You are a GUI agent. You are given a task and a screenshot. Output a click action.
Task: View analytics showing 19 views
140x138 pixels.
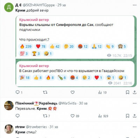click(x=102, y=93)
